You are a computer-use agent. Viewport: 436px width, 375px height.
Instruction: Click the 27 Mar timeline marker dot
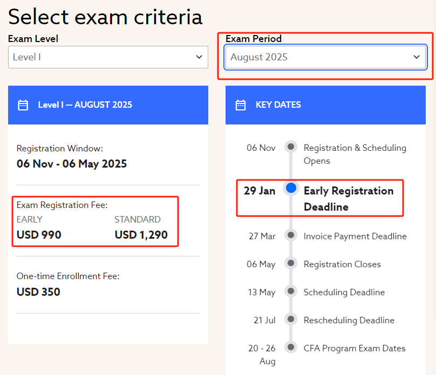291,235
